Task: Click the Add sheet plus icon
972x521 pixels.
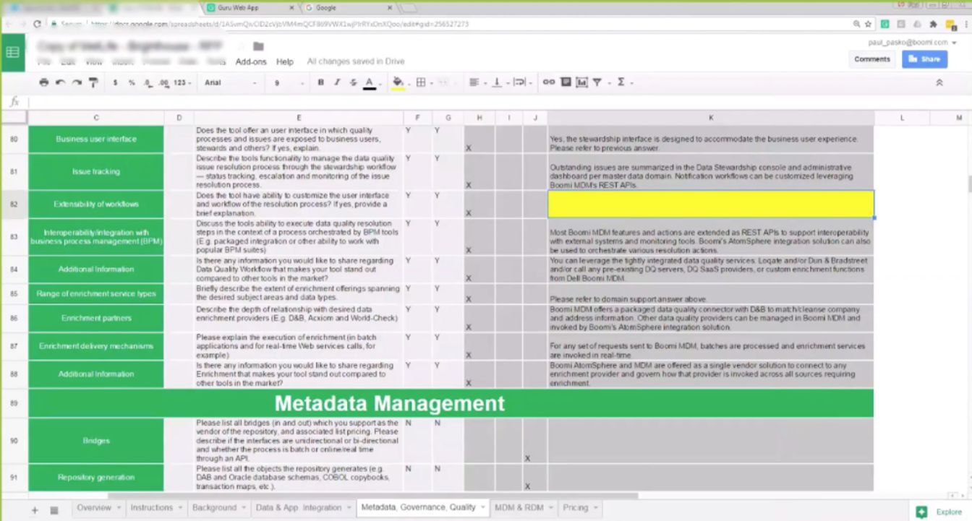Action: 34,510
